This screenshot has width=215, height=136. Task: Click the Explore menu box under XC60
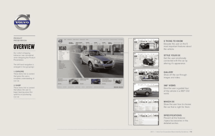pyautogui.click(x=64, y=55)
